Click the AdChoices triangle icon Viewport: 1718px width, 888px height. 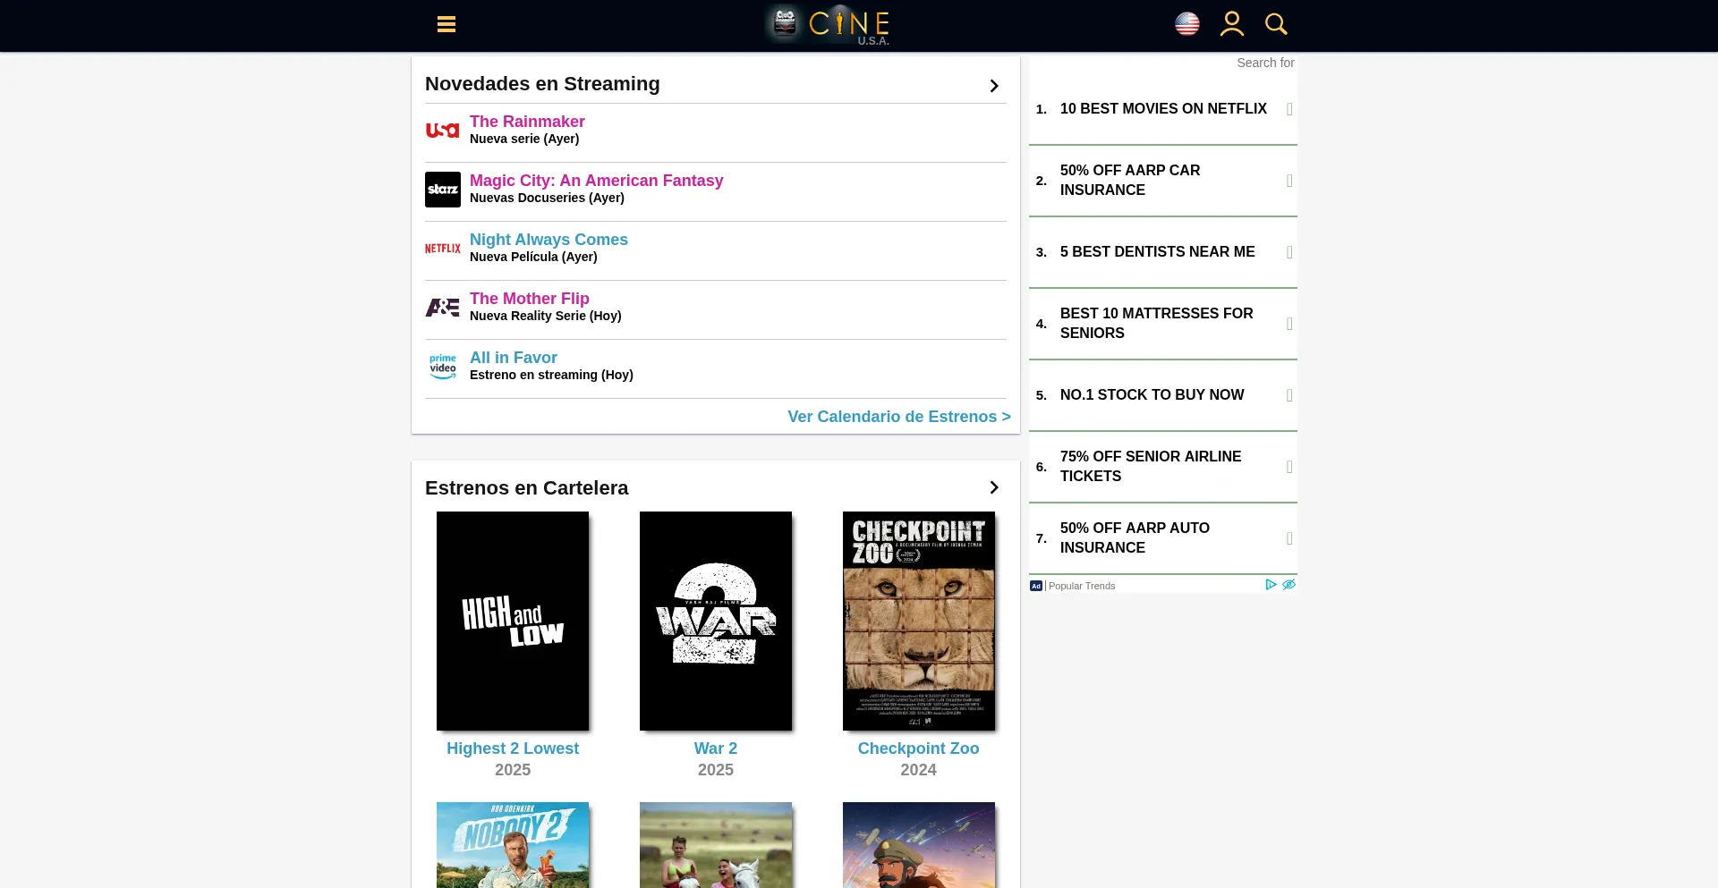[1271, 585]
